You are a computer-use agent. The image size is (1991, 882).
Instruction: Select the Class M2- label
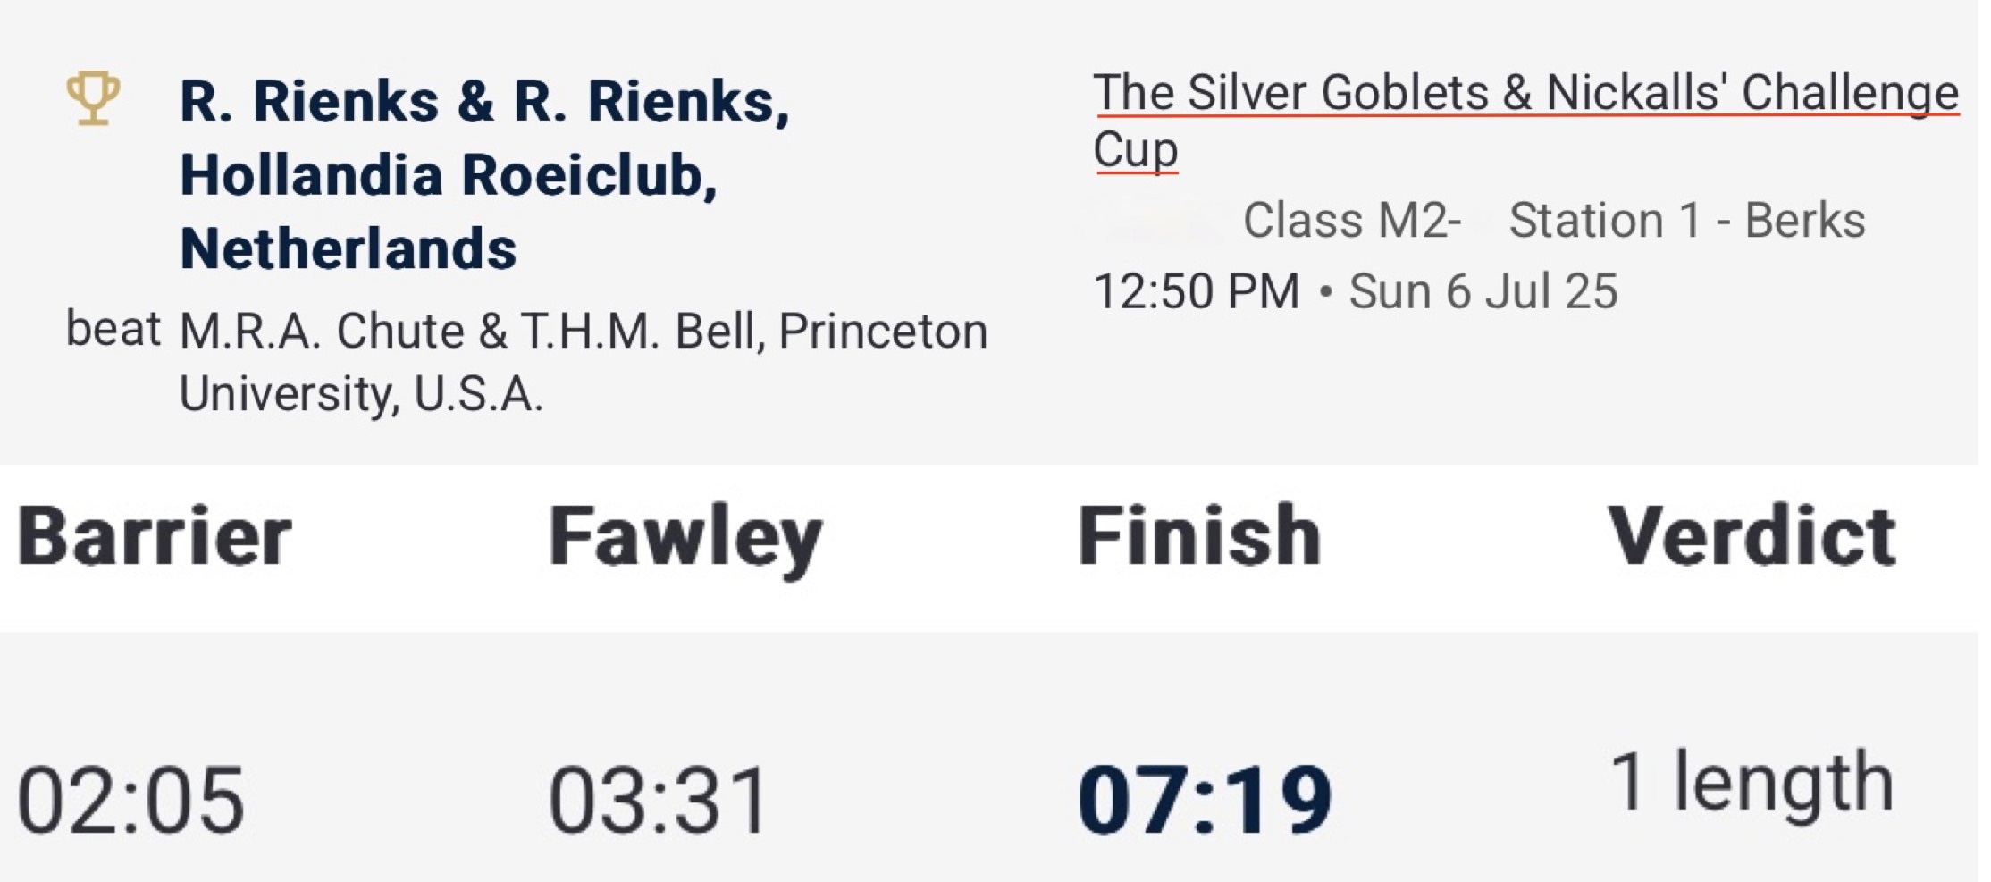1351,221
